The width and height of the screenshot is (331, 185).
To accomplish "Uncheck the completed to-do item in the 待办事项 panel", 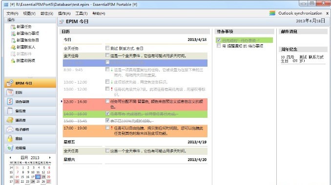I will tap(219, 40).
